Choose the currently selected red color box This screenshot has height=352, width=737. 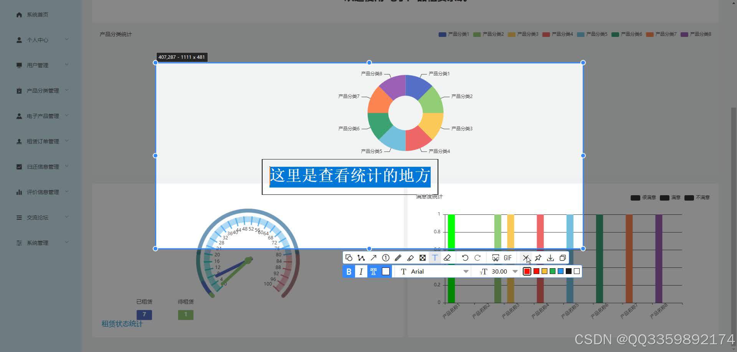(527, 271)
